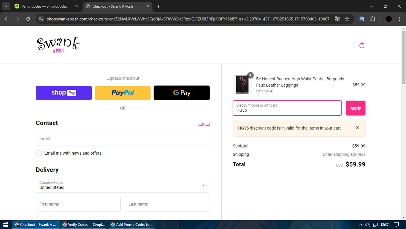The image size is (406, 229).
Task: Open the network icon in tray
Action: pyautogui.click(x=375, y=225)
